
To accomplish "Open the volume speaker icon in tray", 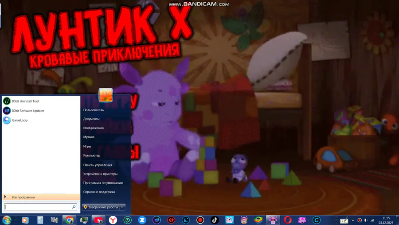I will (366, 220).
